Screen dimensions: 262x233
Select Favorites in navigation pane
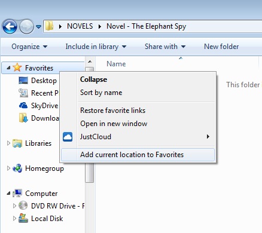pyautogui.click(x=39, y=68)
